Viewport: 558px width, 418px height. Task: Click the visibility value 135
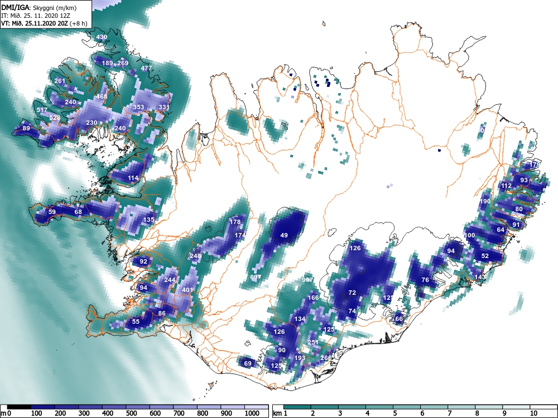pos(148,219)
